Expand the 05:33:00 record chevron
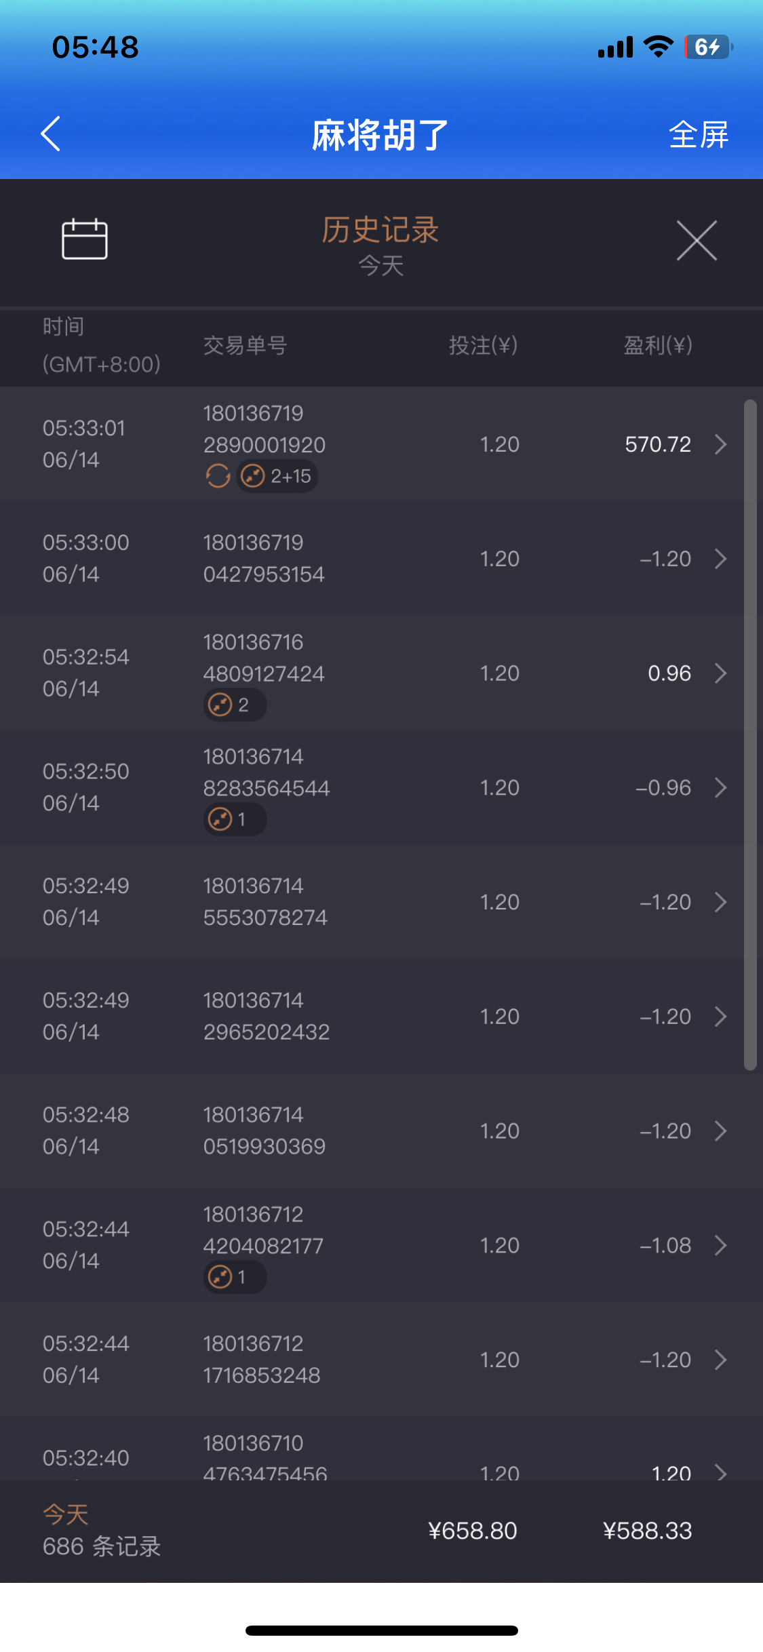The width and height of the screenshot is (763, 1652). click(x=720, y=559)
